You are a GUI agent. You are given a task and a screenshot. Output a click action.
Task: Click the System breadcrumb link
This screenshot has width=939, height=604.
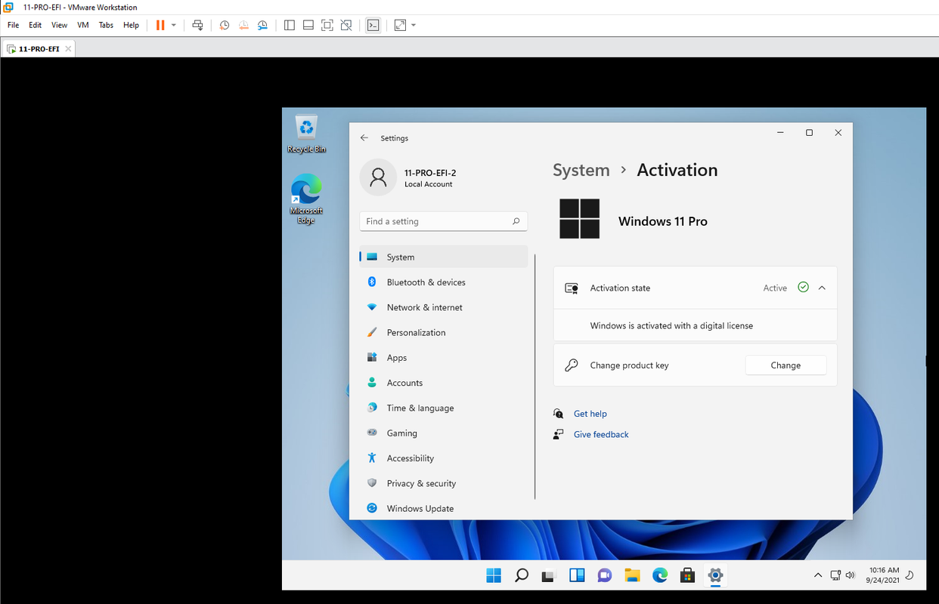click(x=581, y=171)
